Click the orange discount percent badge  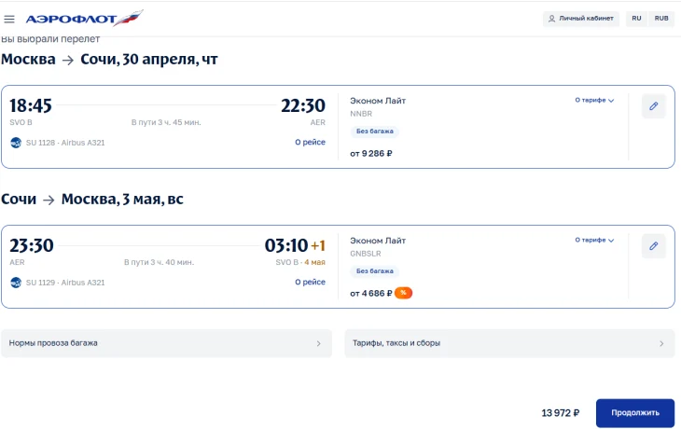click(403, 293)
